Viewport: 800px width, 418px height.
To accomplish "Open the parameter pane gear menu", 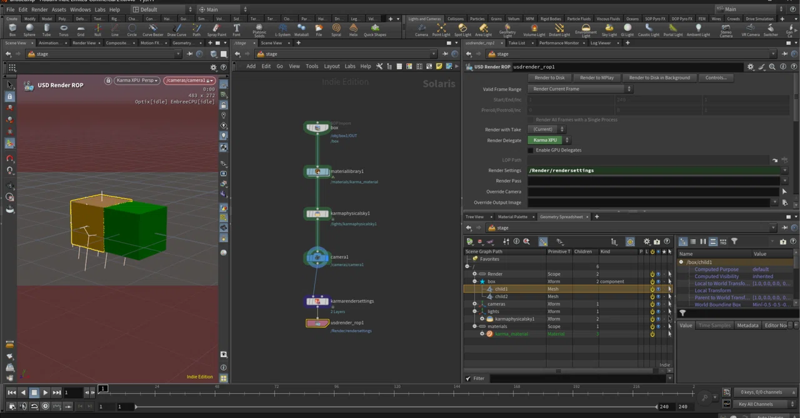I will (x=751, y=67).
